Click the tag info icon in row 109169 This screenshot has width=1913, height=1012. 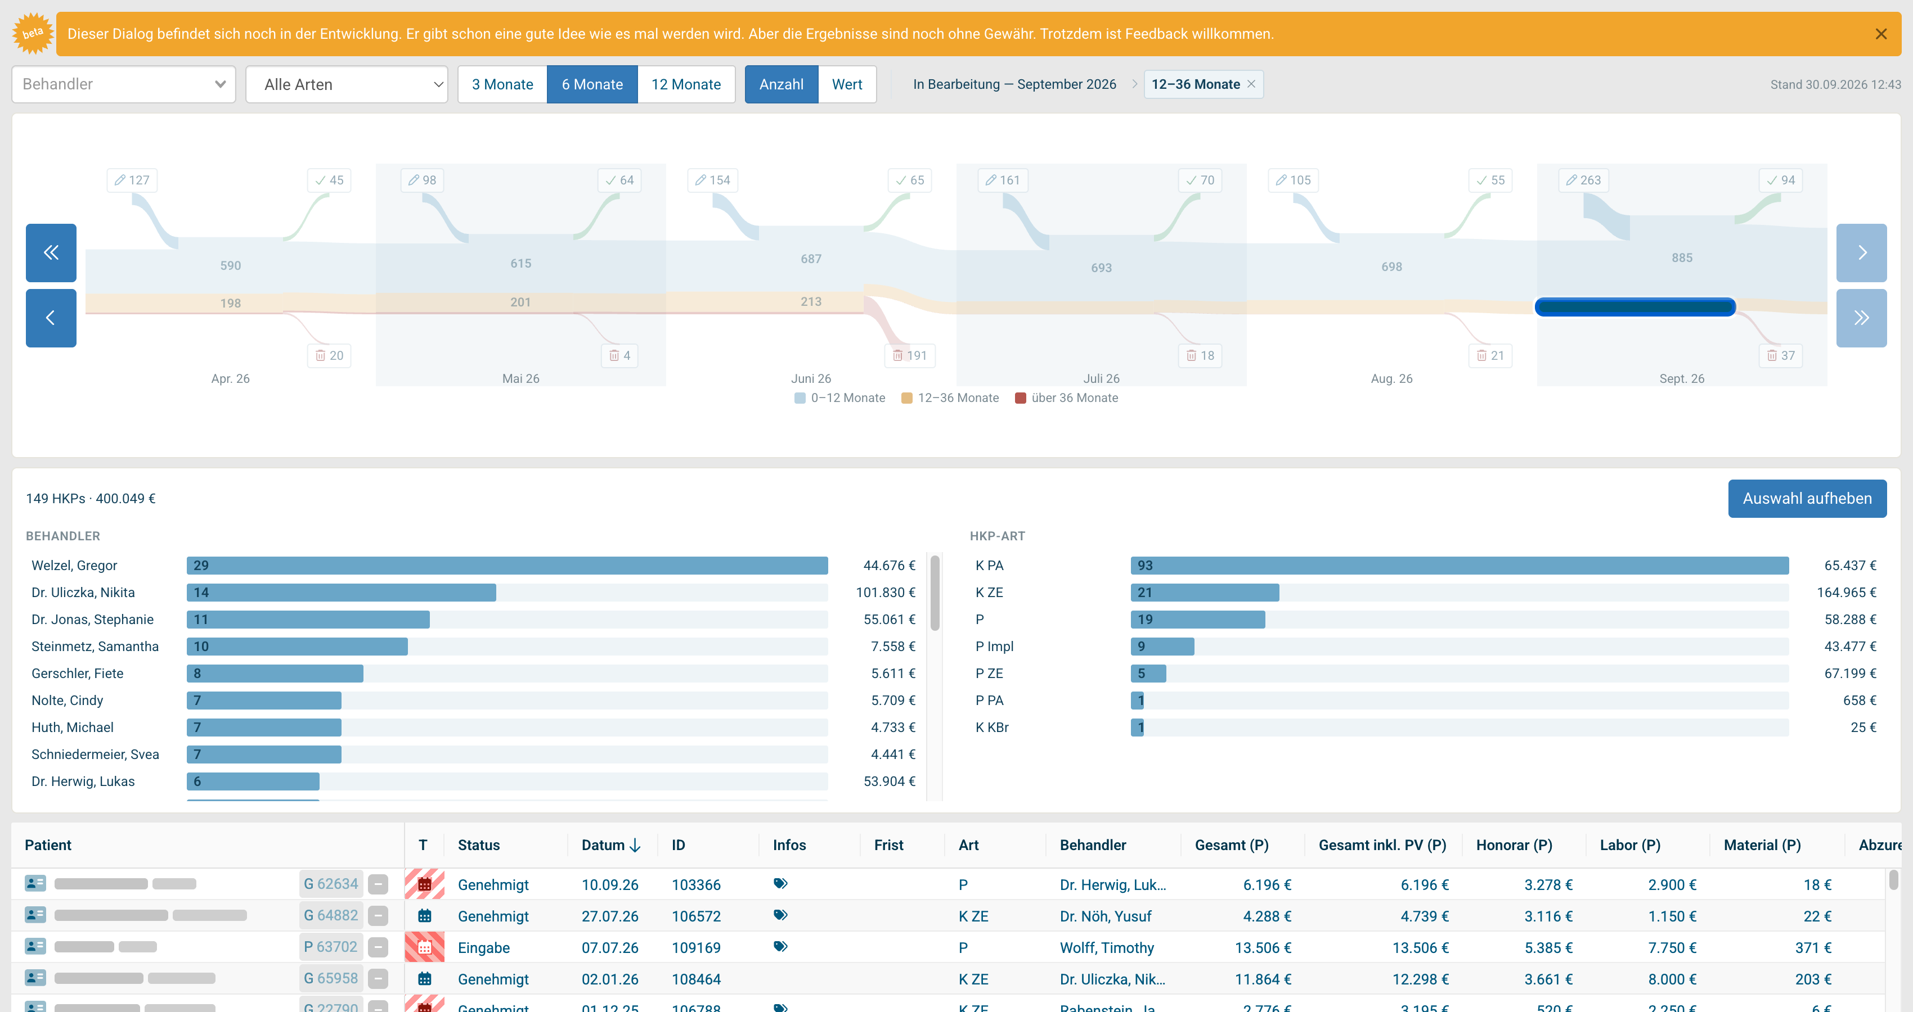tap(780, 946)
